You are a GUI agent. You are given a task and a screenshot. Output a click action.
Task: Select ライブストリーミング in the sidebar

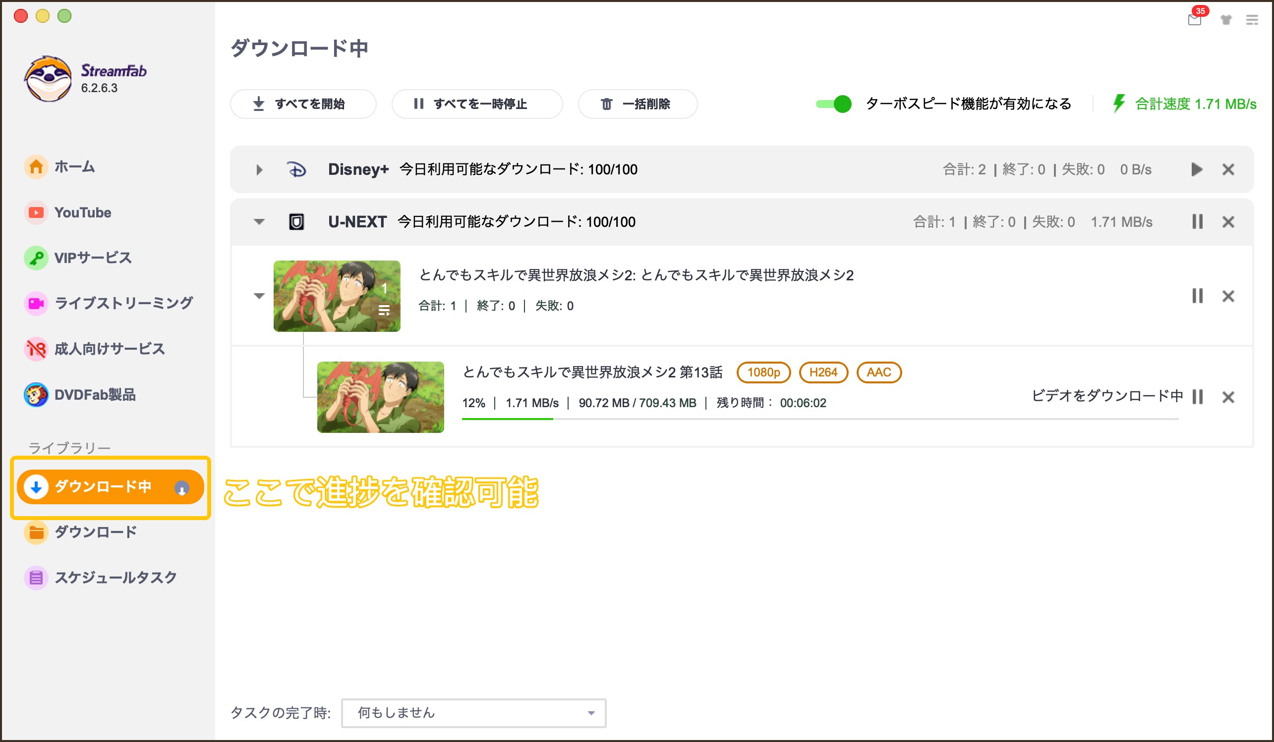[x=123, y=303]
